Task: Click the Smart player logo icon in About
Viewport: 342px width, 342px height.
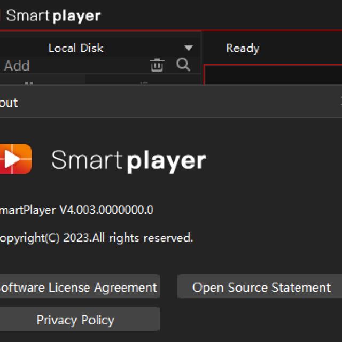Action: [x=15, y=159]
